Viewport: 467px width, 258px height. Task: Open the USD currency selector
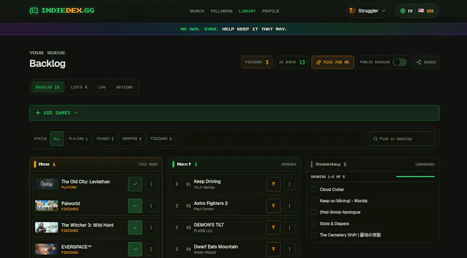(426, 10)
